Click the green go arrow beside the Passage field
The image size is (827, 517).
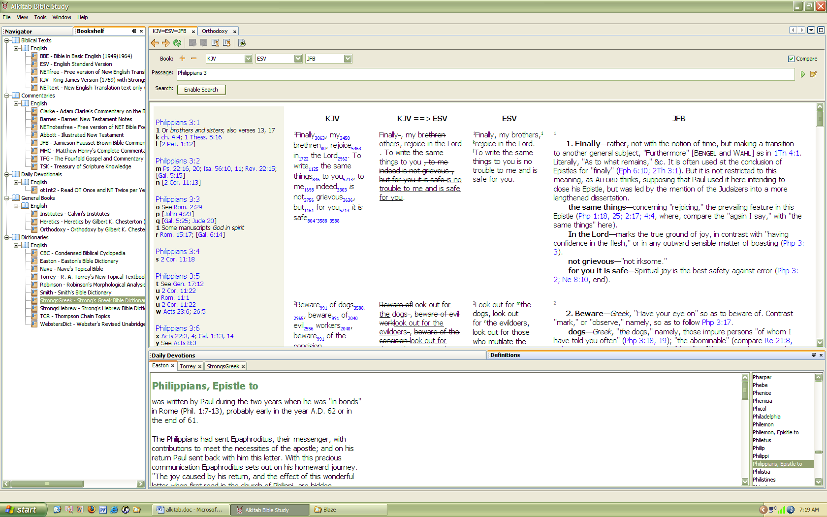coord(802,74)
